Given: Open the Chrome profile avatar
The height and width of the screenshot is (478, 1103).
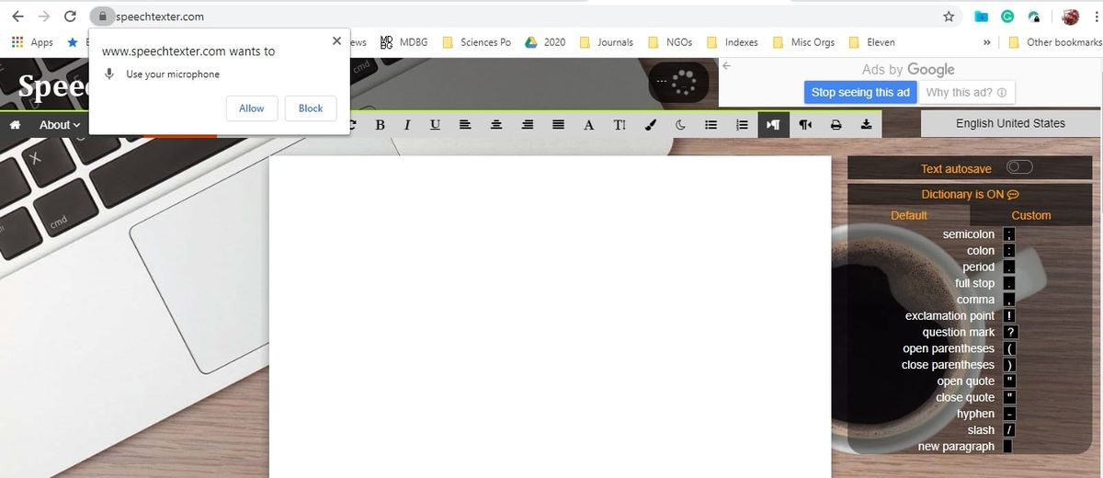Looking at the screenshot, I should click(x=1070, y=17).
